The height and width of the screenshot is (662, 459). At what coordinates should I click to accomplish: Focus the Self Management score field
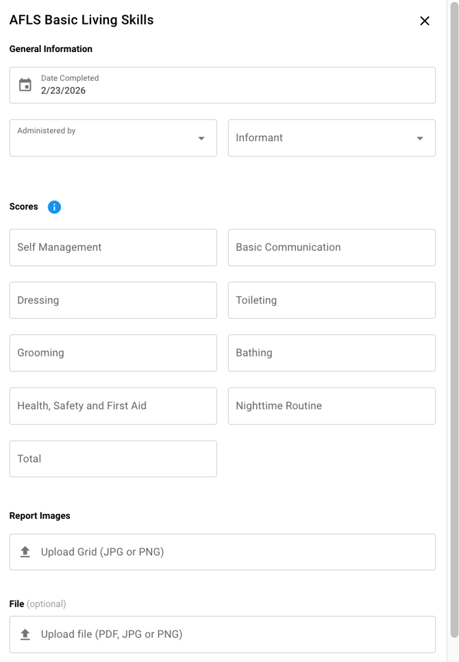[113, 247]
